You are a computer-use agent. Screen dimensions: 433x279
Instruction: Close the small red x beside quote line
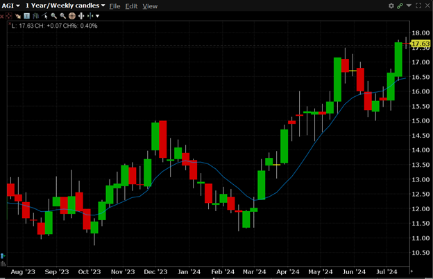(10, 24)
